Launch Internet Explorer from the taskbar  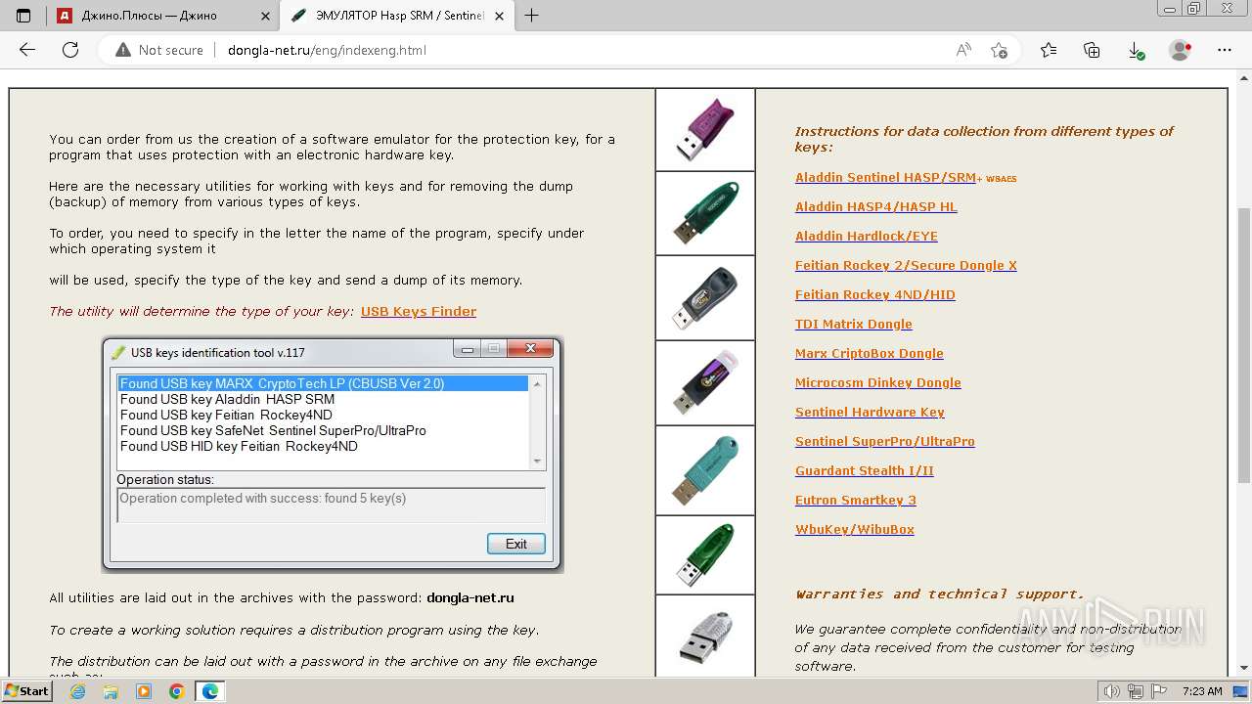pyautogui.click(x=78, y=691)
